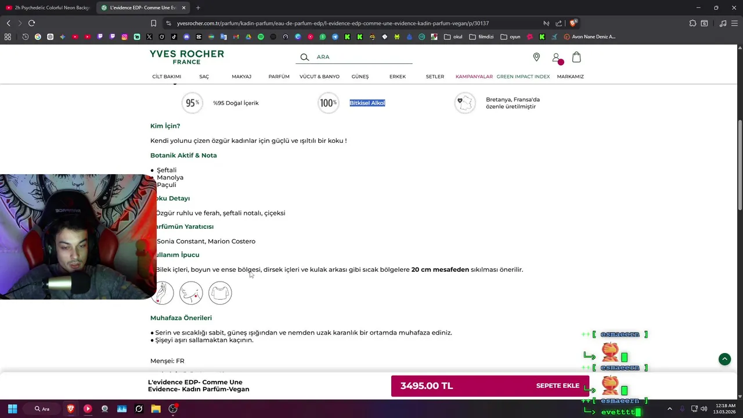Open the Google bookmark icon
The height and width of the screenshot is (418, 743).
pos(38,37)
